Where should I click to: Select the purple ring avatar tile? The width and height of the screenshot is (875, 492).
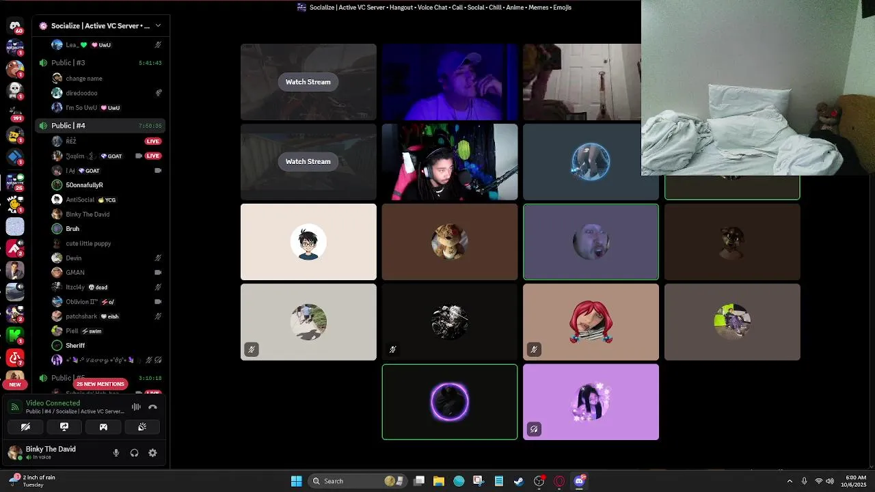(x=450, y=402)
